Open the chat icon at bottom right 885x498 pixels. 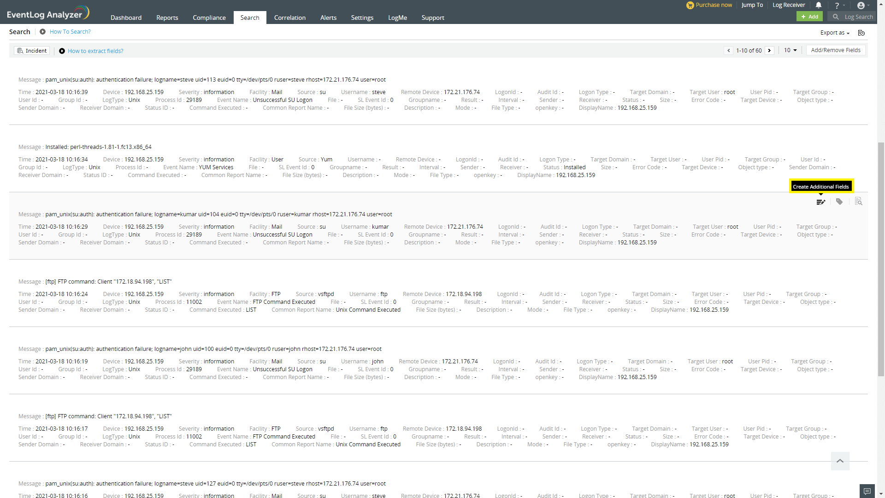click(x=867, y=491)
